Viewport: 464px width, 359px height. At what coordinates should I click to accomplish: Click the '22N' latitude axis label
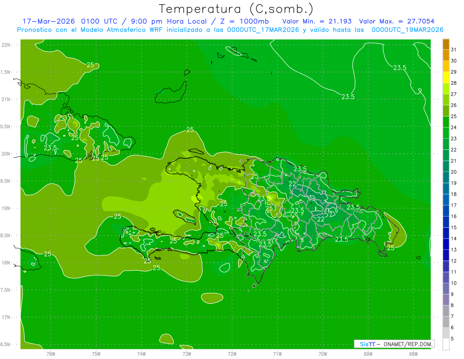(6, 45)
